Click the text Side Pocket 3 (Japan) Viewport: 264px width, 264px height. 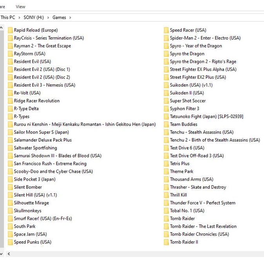pos(35,179)
